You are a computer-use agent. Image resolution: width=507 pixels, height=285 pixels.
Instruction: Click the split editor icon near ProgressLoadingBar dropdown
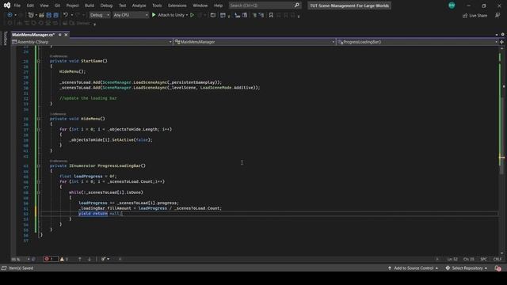click(501, 42)
